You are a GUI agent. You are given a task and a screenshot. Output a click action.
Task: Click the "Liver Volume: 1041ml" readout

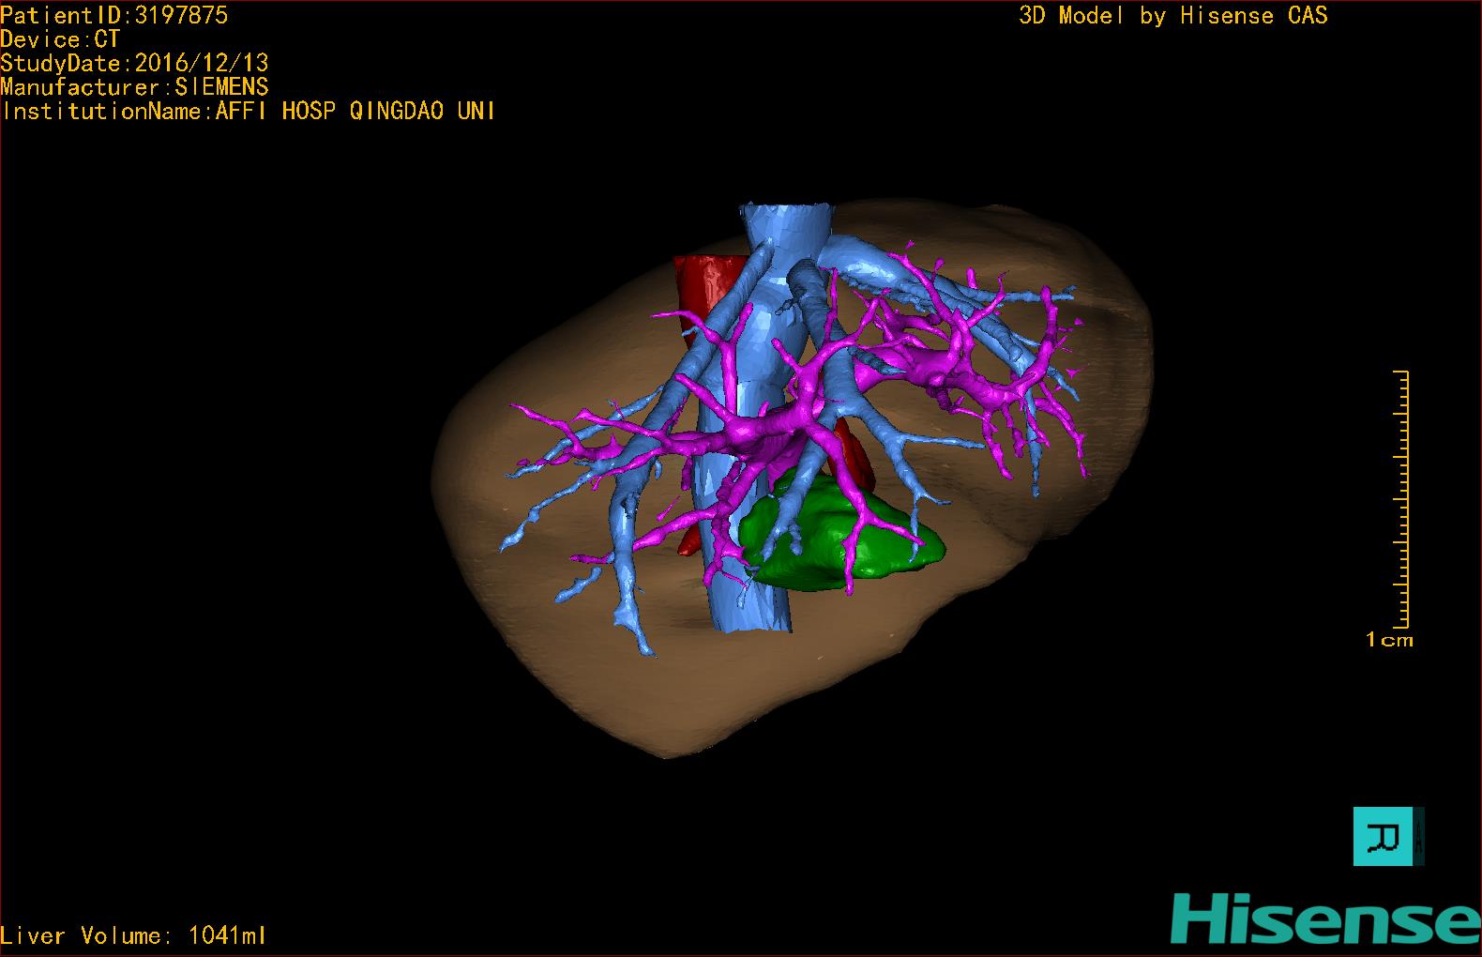point(133,935)
